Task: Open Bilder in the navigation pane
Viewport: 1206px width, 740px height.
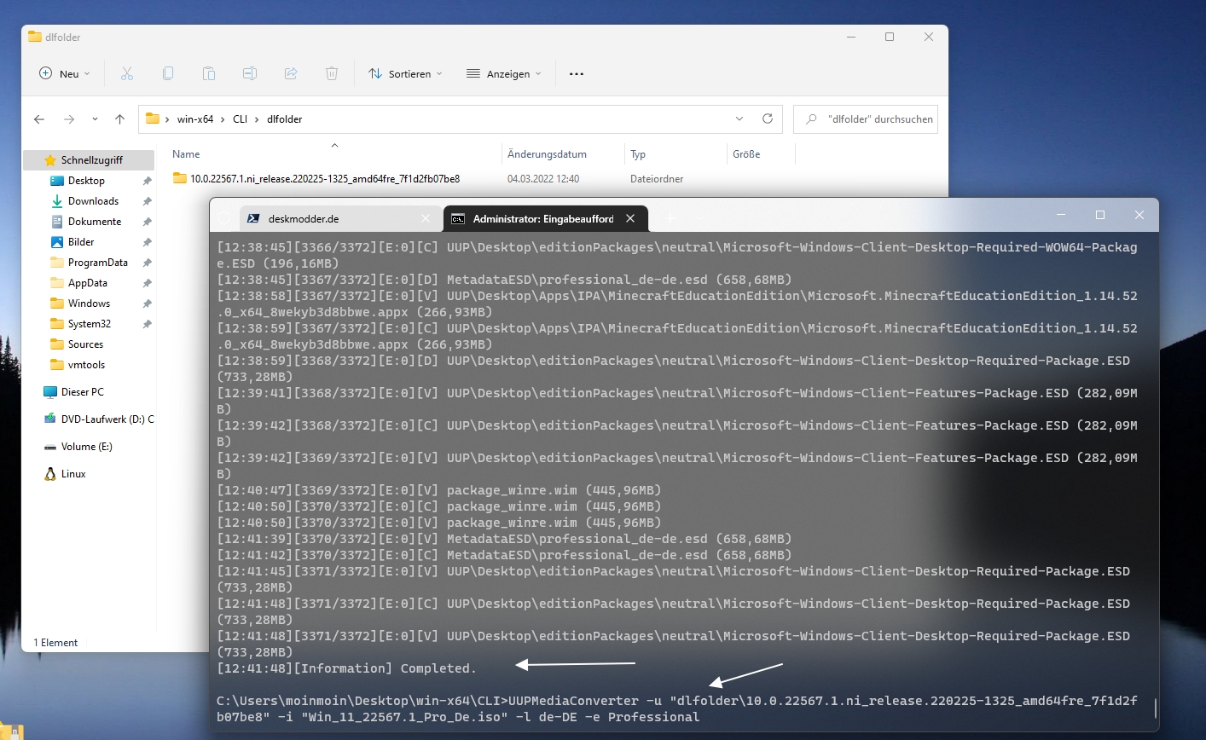Action: click(81, 242)
